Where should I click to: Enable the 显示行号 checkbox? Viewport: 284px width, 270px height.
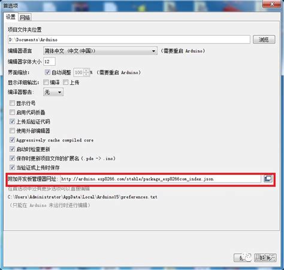tap(12, 103)
